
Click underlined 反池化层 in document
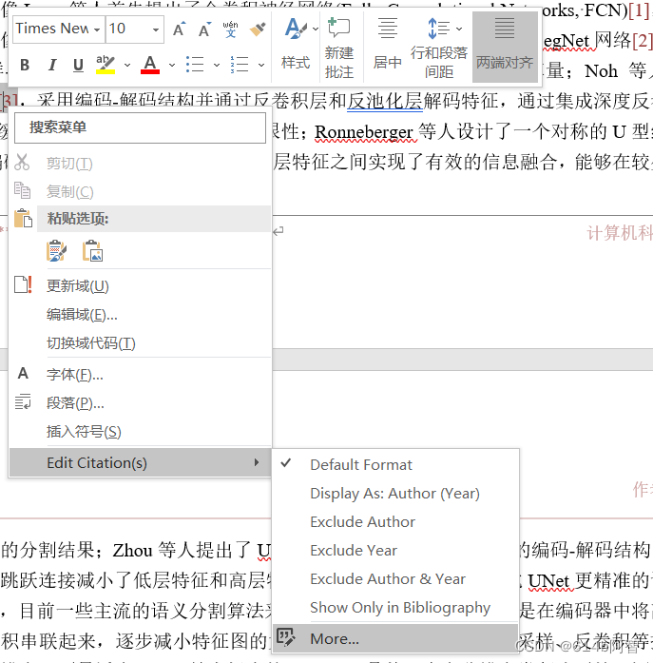(x=385, y=101)
